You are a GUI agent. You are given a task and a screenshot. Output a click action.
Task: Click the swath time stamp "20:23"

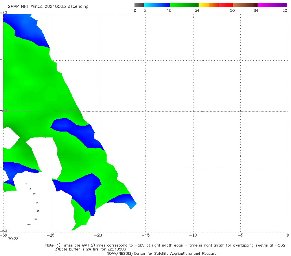pos(13,239)
